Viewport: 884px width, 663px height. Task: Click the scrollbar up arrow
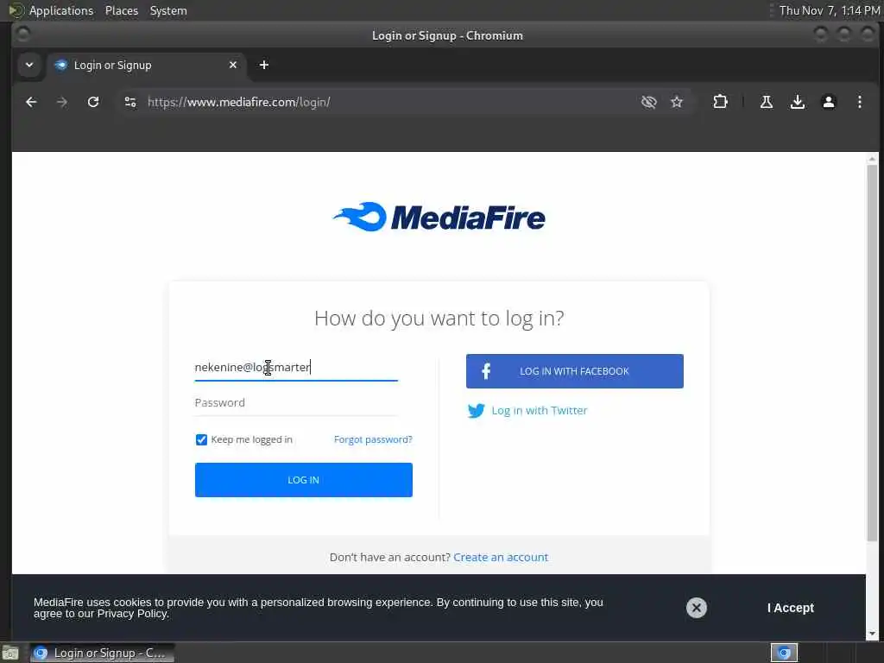pos(872,159)
